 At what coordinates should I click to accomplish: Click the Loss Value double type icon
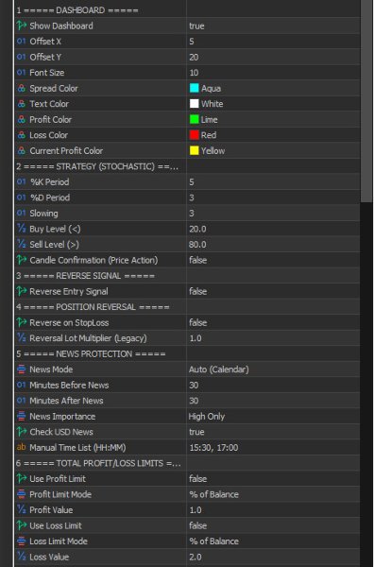(22, 557)
